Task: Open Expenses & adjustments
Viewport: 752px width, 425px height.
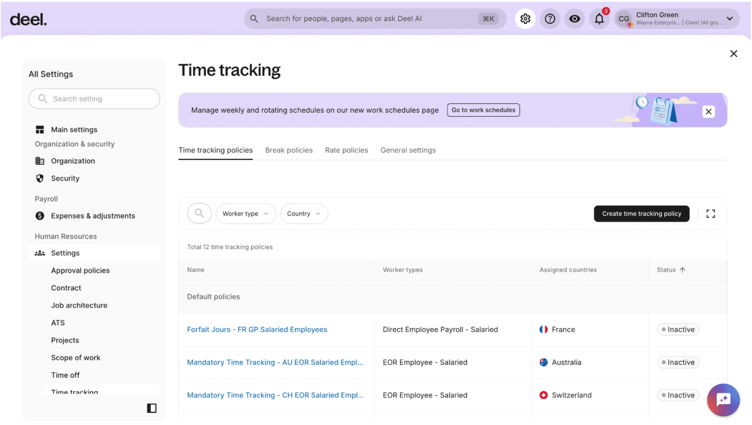Action: click(93, 216)
